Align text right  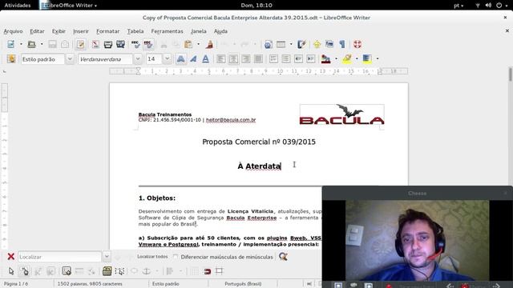(x=246, y=58)
